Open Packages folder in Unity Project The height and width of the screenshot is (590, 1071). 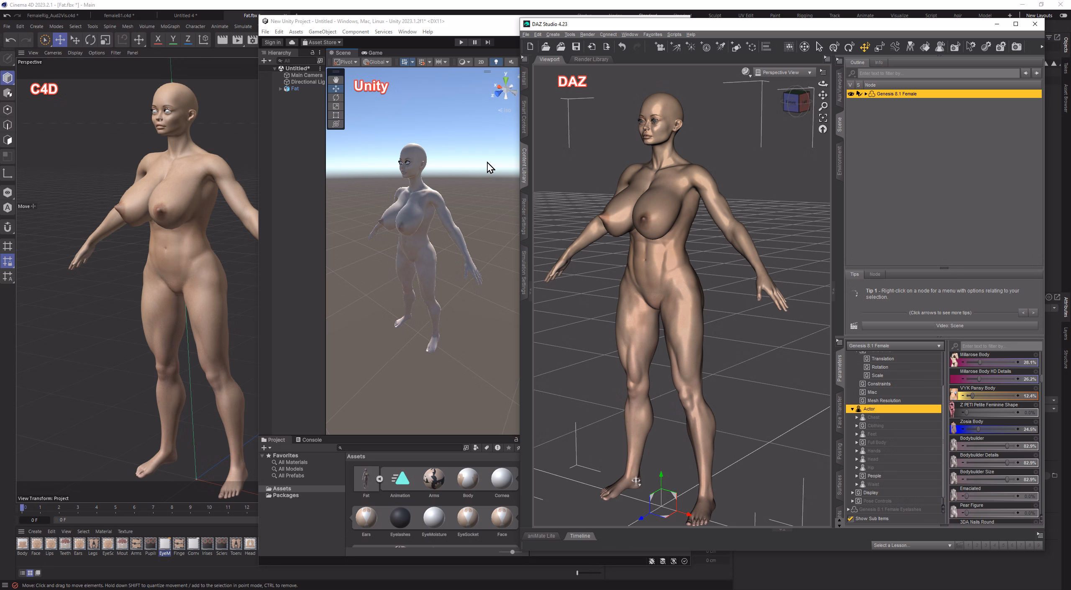pyautogui.click(x=285, y=495)
